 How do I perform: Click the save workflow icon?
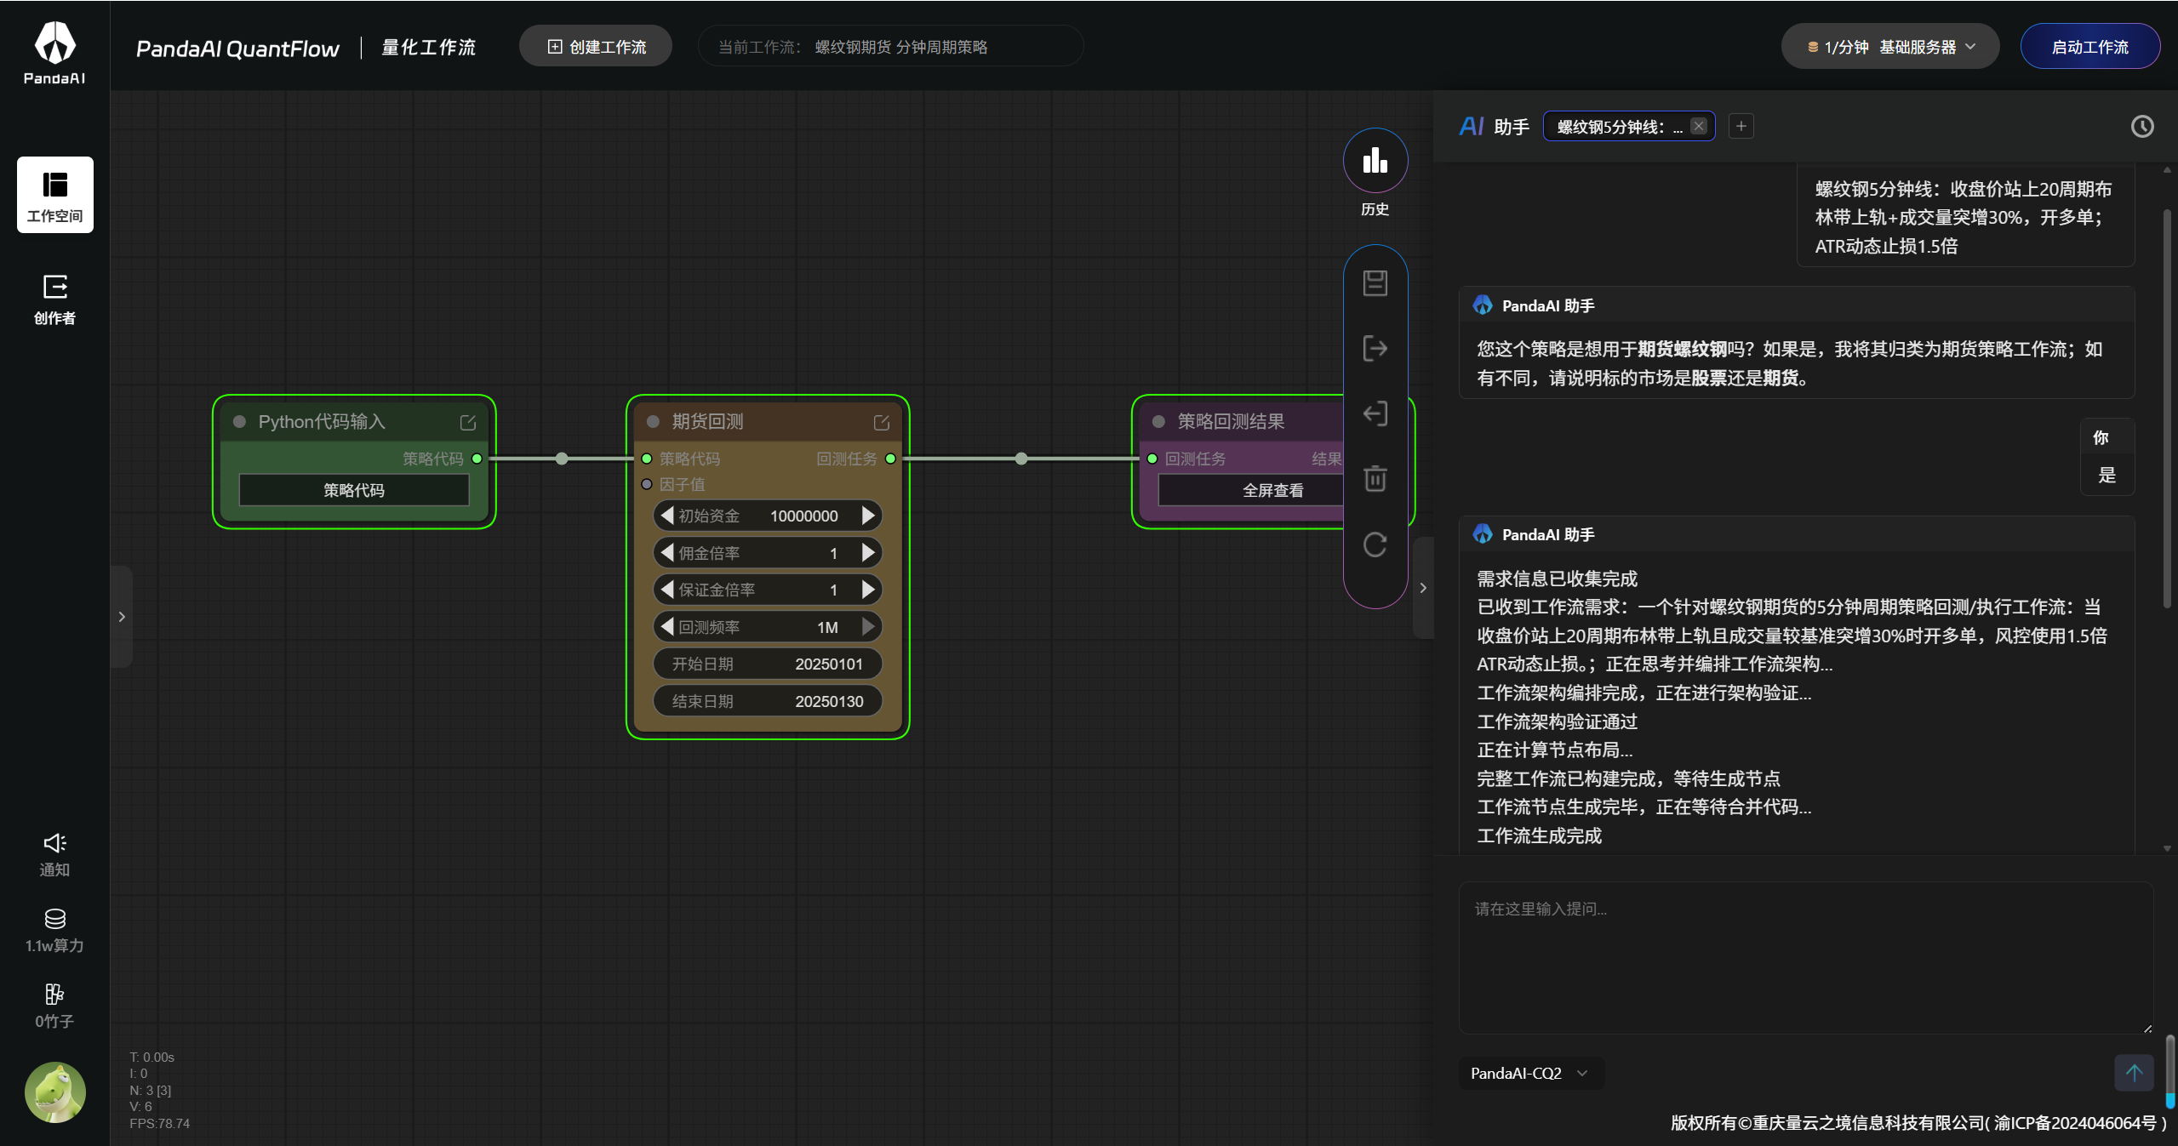click(x=1375, y=283)
